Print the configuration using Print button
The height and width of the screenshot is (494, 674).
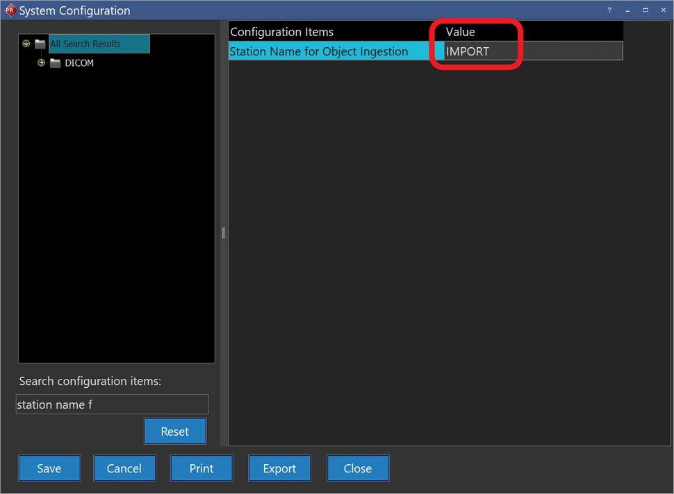click(x=202, y=468)
